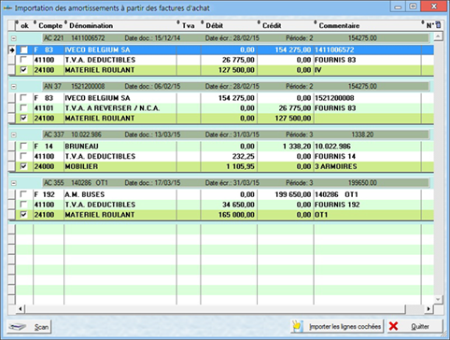The image size is (450, 340).
Task: Select the AN 37 1521200008 group header
Action: coord(235,87)
